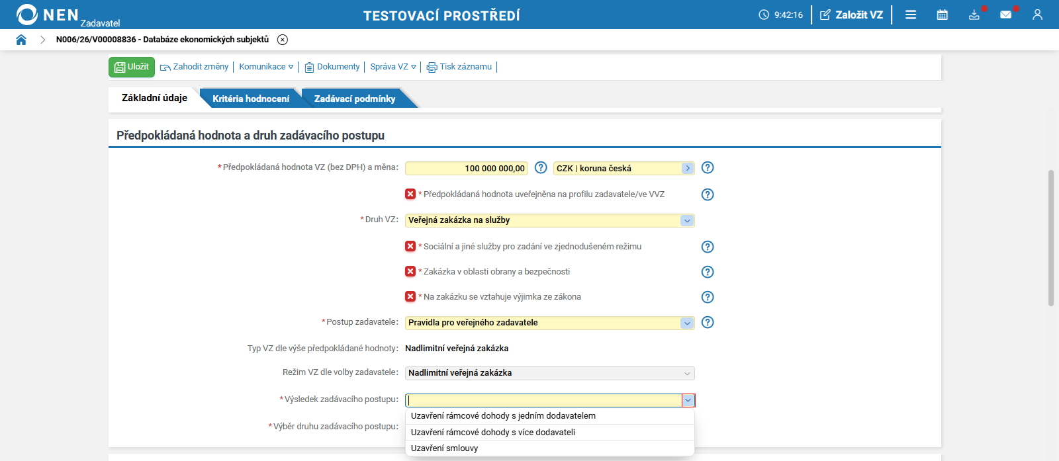1059x461 pixels.
Task: Click the Výběr druhu zadávacího postupu label
Action: click(x=336, y=427)
